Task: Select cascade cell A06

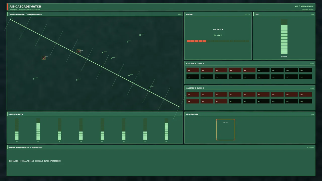Action: (x=263, y=70)
